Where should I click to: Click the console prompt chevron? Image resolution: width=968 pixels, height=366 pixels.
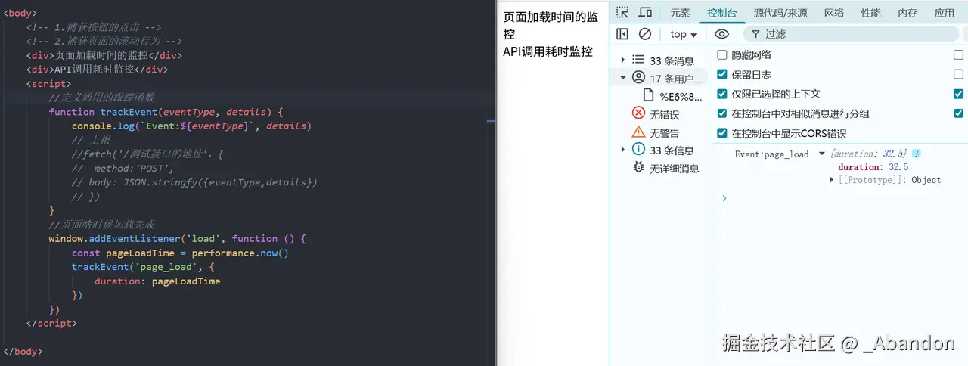(x=724, y=198)
